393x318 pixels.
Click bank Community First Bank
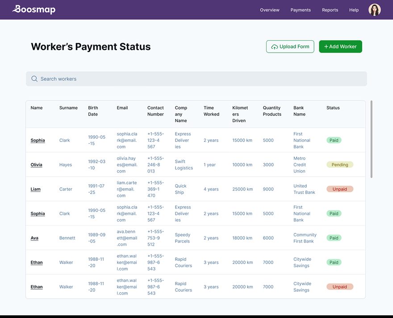(305, 238)
